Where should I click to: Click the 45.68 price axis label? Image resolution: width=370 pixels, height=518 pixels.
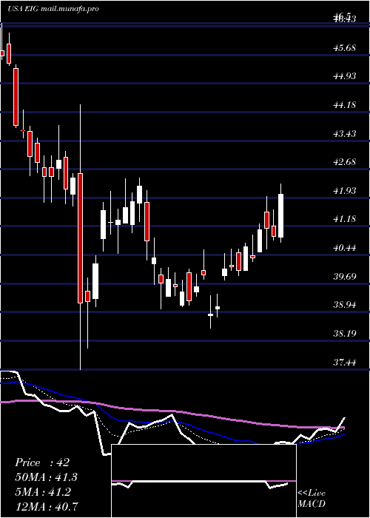(345, 48)
